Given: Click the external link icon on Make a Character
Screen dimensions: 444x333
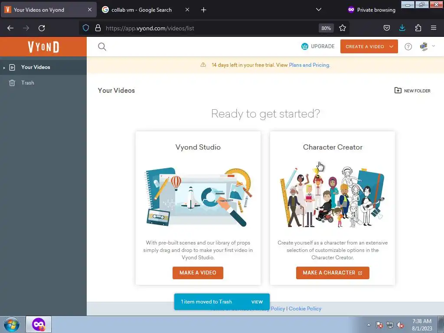Looking at the screenshot, I should click(x=360, y=273).
